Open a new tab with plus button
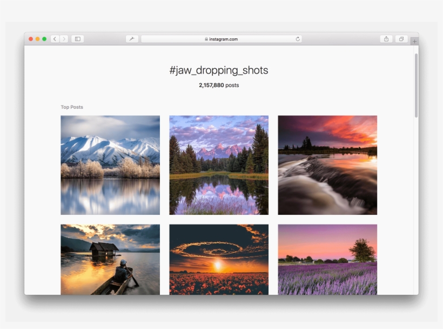The image size is (443, 329). (414, 41)
